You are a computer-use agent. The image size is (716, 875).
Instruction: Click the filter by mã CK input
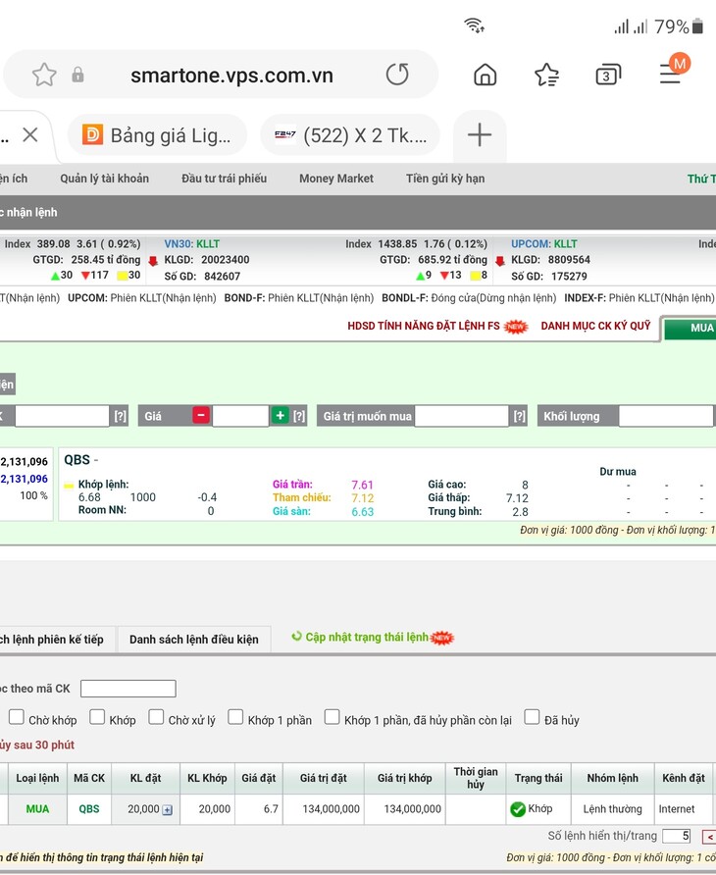[x=128, y=689]
